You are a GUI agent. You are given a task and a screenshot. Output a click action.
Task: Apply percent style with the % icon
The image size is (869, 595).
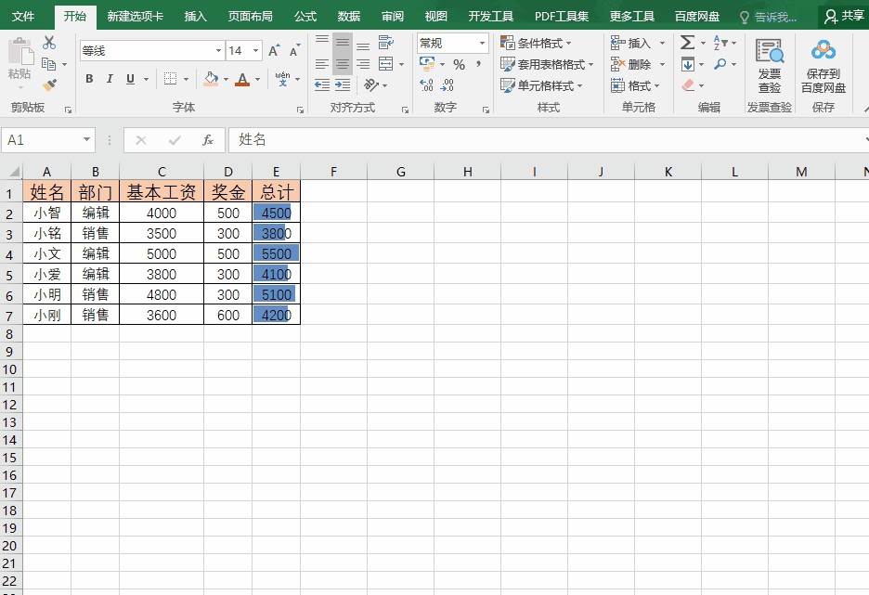point(459,65)
